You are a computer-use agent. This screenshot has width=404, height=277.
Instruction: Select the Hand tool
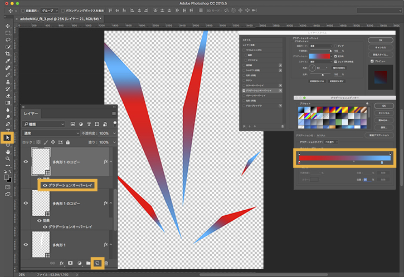[x=8, y=152]
